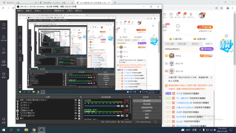
Task: Adjust desktop audio volume slider in OBS
Action: [x=102, y=106]
